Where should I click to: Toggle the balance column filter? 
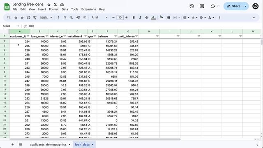[115, 36]
